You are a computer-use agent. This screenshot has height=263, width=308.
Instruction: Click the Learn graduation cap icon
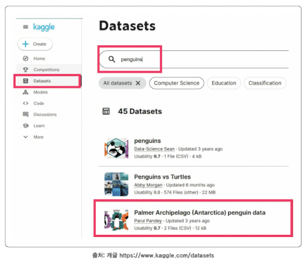pos(25,125)
